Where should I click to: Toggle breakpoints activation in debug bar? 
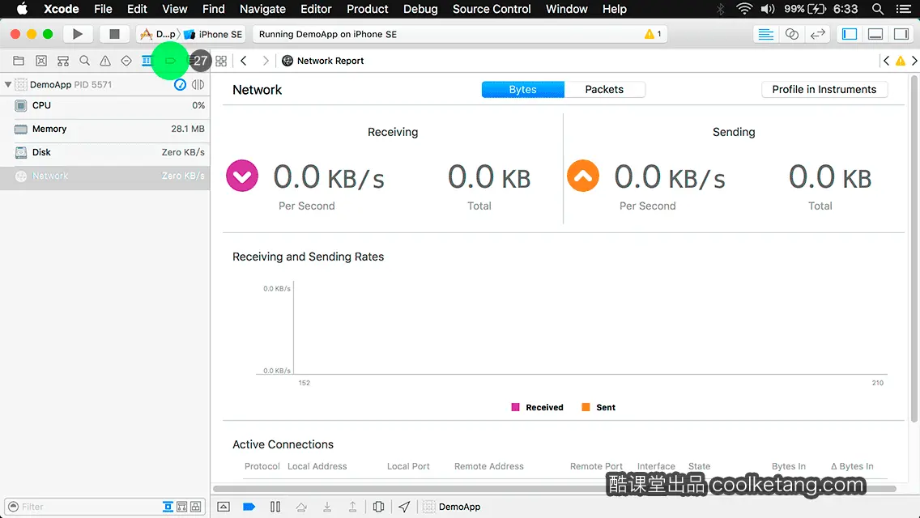coord(249,507)
